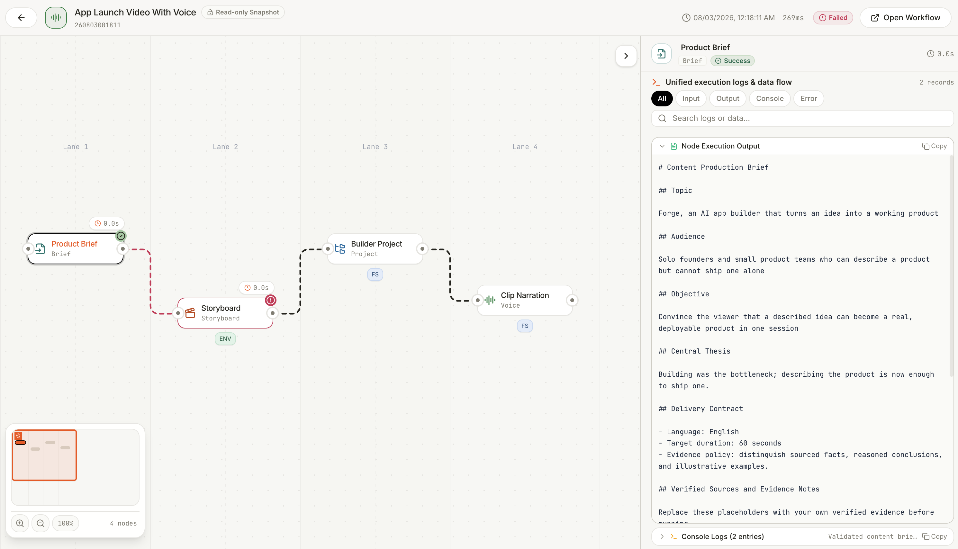The height and width of the screenshot is (549, 958).
Task: Click the Failed status badge
Action: coord(833,18)
